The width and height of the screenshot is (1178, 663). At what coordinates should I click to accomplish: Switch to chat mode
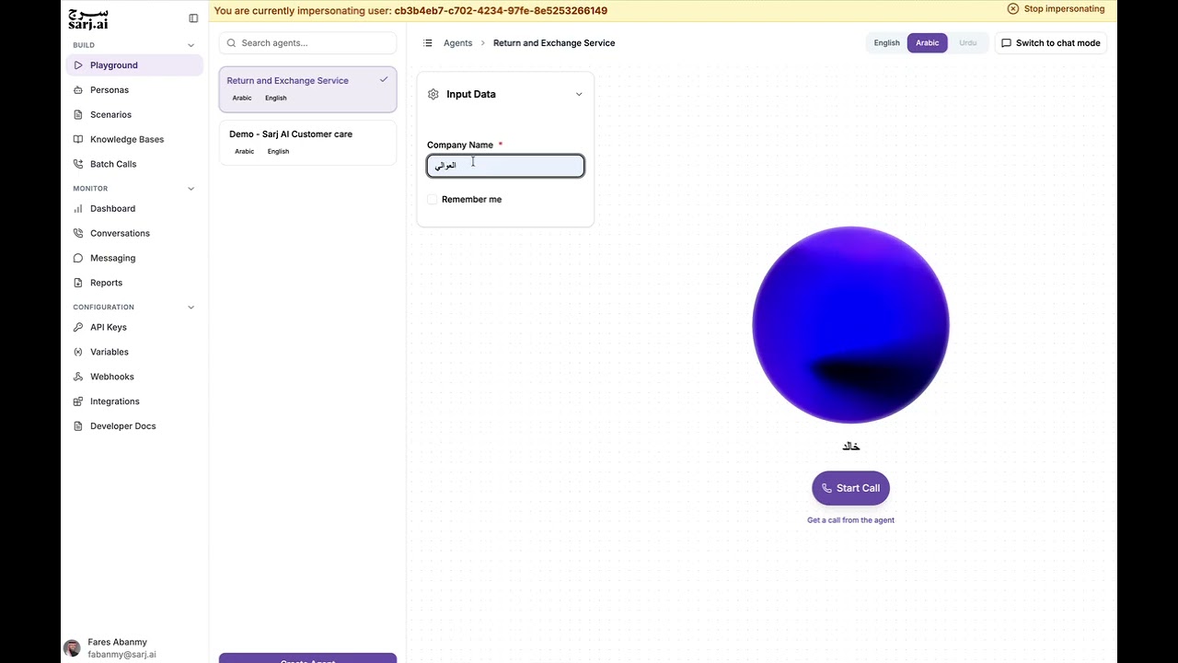1051,43
